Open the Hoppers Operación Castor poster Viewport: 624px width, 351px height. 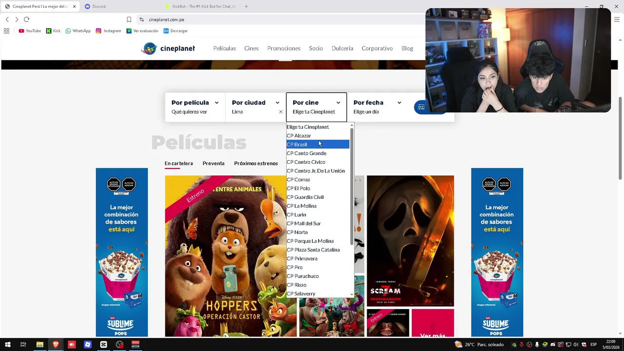pos(231,256)
